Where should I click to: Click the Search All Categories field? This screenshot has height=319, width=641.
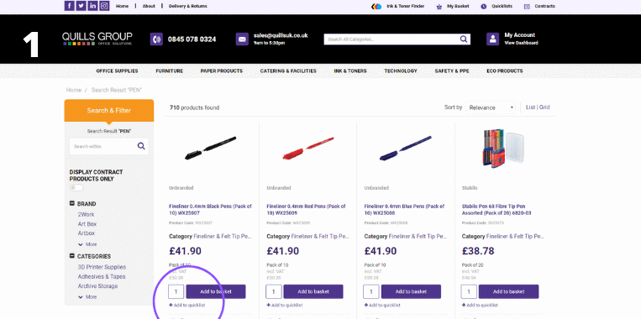coord(391,39)
